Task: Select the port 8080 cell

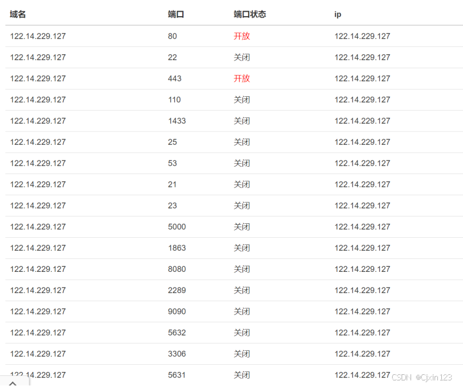Action: pos(177,269)
